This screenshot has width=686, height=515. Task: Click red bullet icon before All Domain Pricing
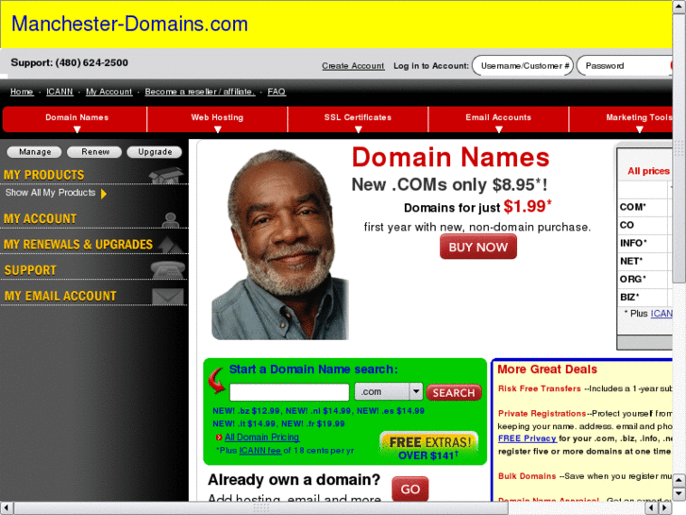pos(219,437)
